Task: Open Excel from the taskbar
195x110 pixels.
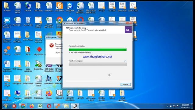Action: coord(40,106)
